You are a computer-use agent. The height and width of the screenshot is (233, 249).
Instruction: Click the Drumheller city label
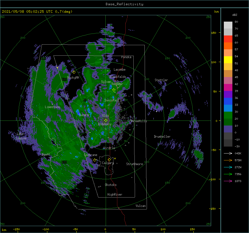tap(162, 137)
